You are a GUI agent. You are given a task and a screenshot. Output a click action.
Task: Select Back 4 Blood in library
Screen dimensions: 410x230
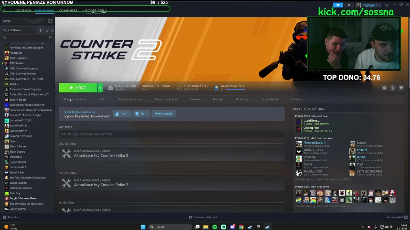point(18,100)
